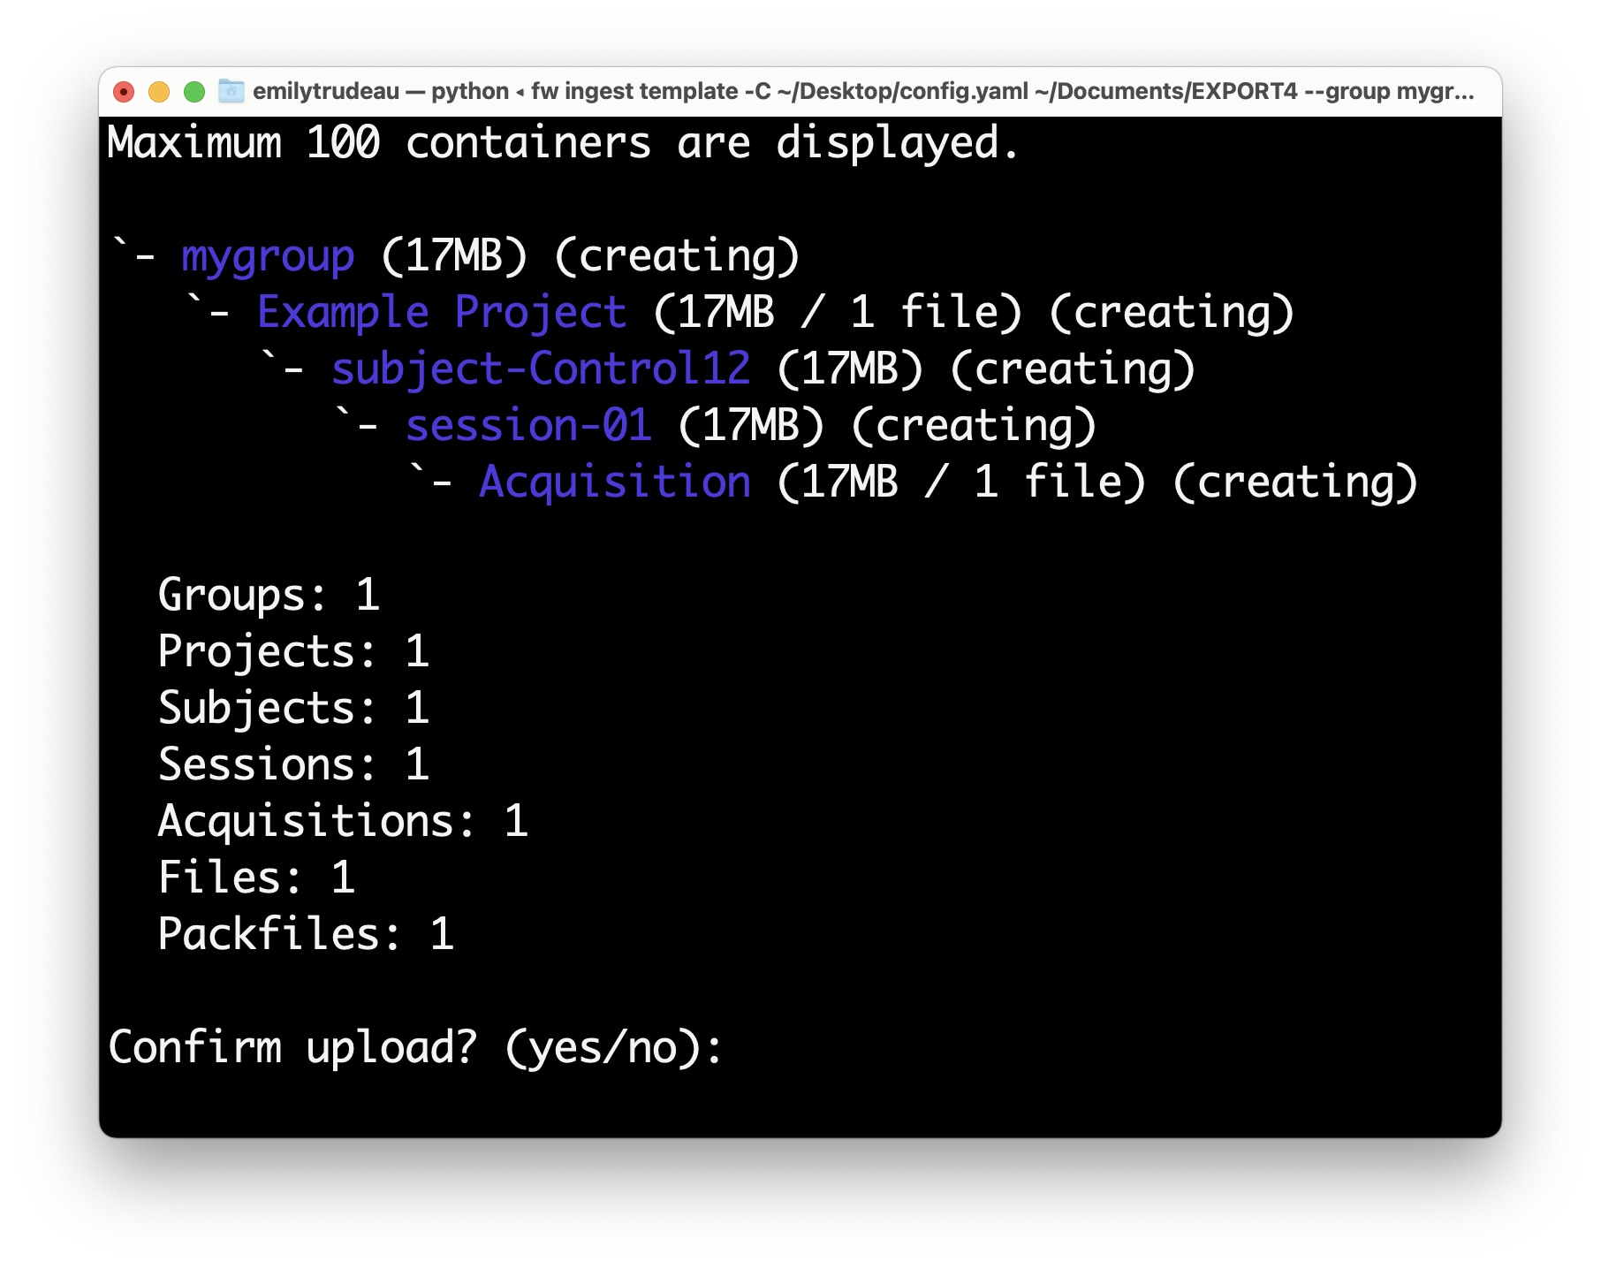This screenshot has height=1269, width=1601.
Task: Select the 'mygroup' group name
Action: tap(268, 256)
